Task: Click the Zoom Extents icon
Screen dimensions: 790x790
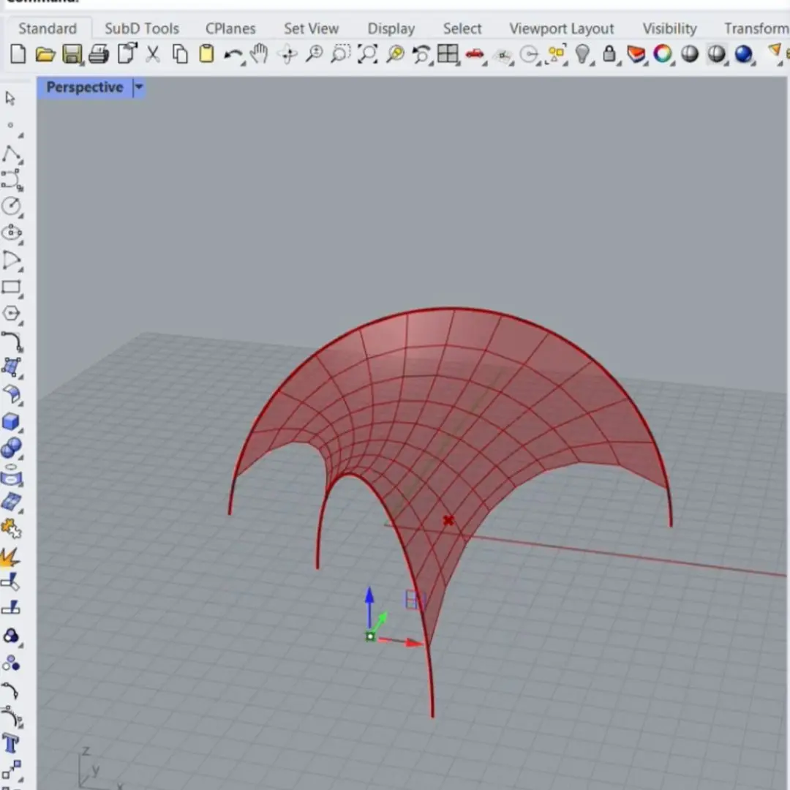Action: 368,55
